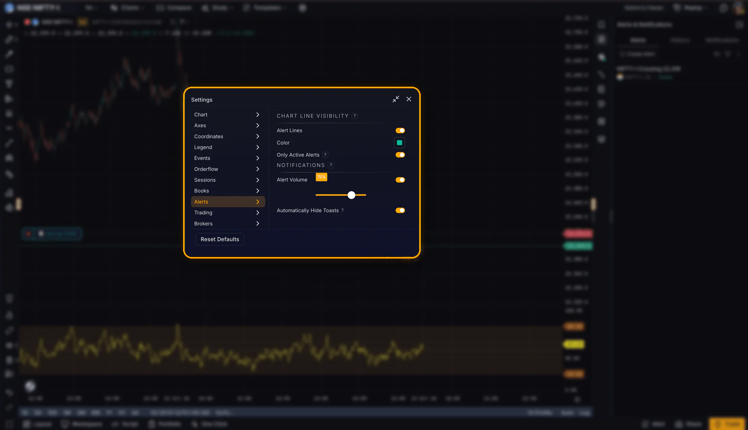Expand the Axes settings chevron
The width and height of the screenshot is (748, 430).
[x=258, y=126]
